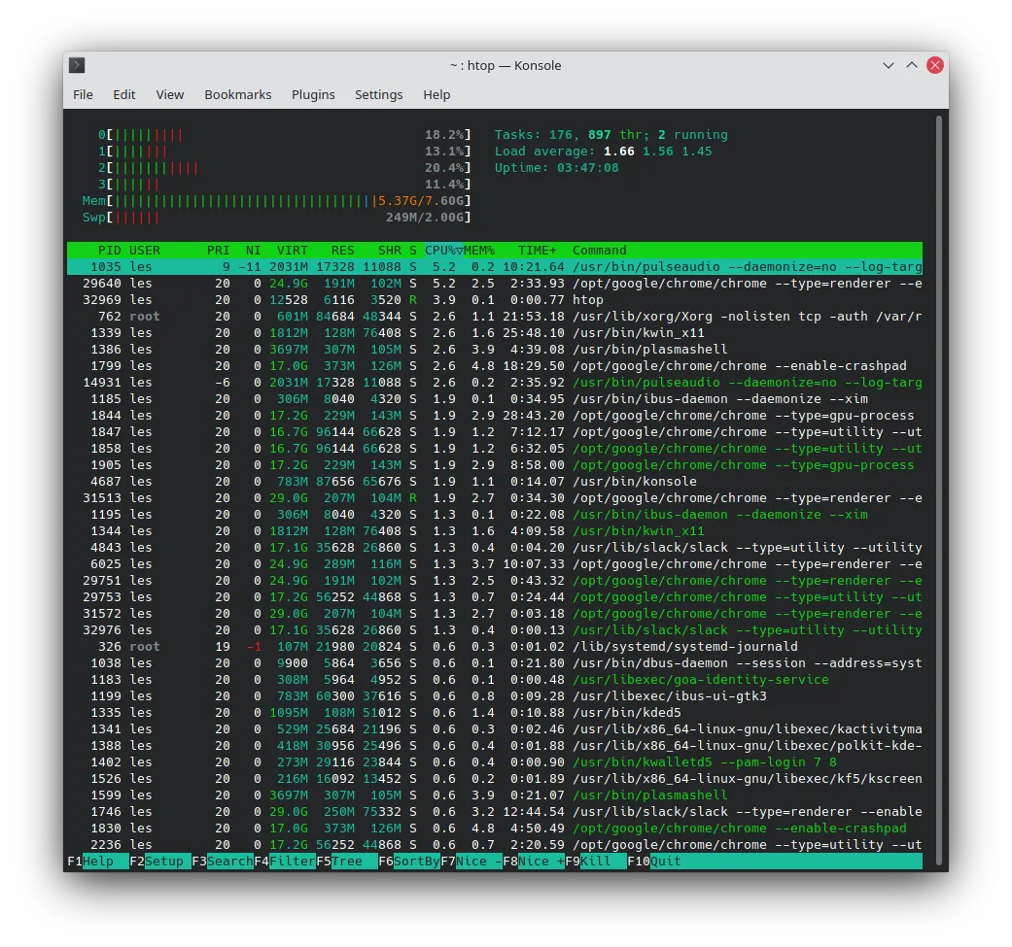
Task: Select the goa-identity-service row PID 1183
Action: pyautogui.click(x=495, y=680)
